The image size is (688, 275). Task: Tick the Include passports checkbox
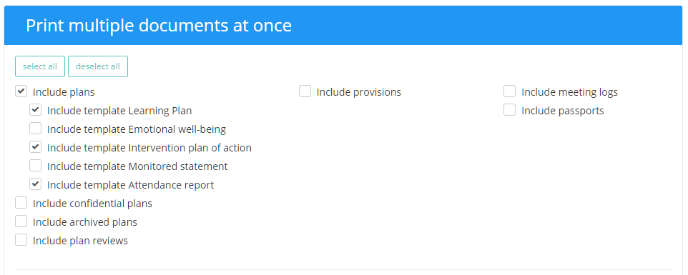pos(509,110)
